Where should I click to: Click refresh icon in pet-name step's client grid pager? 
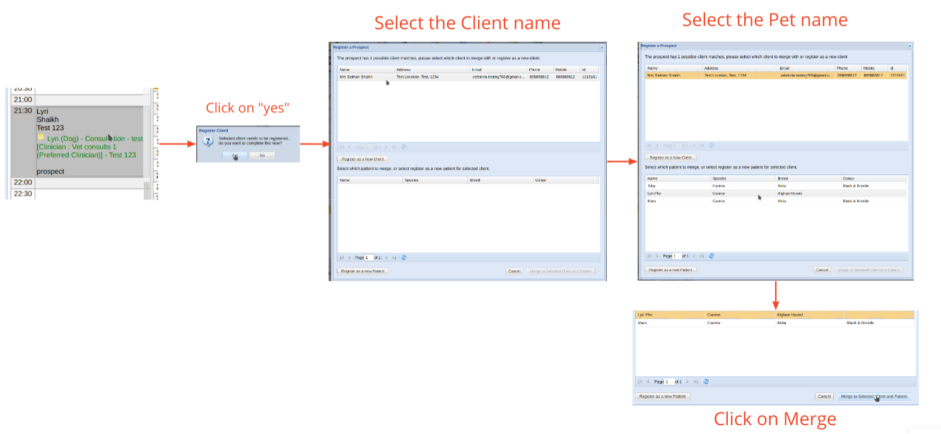coord(711,145)
